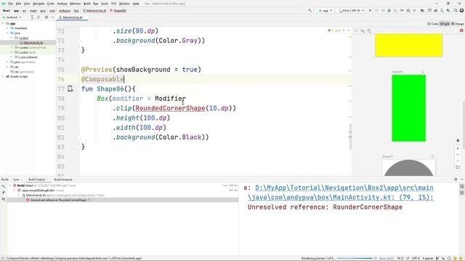Open the Pixel 2 API 30 device dropdown
465x261 pixels.
pyautogui.click(x=351, y=10)
